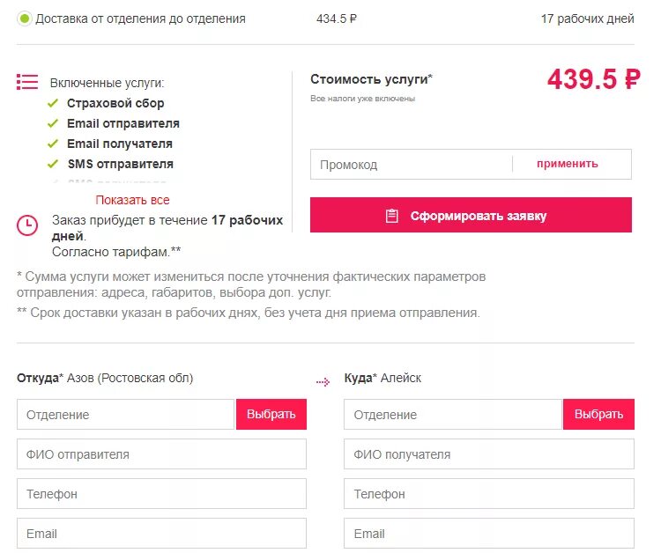The width and height of the screenshot is (661, 553).
Task: Select the delivery from branch to branch radio button
Action: (25, 19)
